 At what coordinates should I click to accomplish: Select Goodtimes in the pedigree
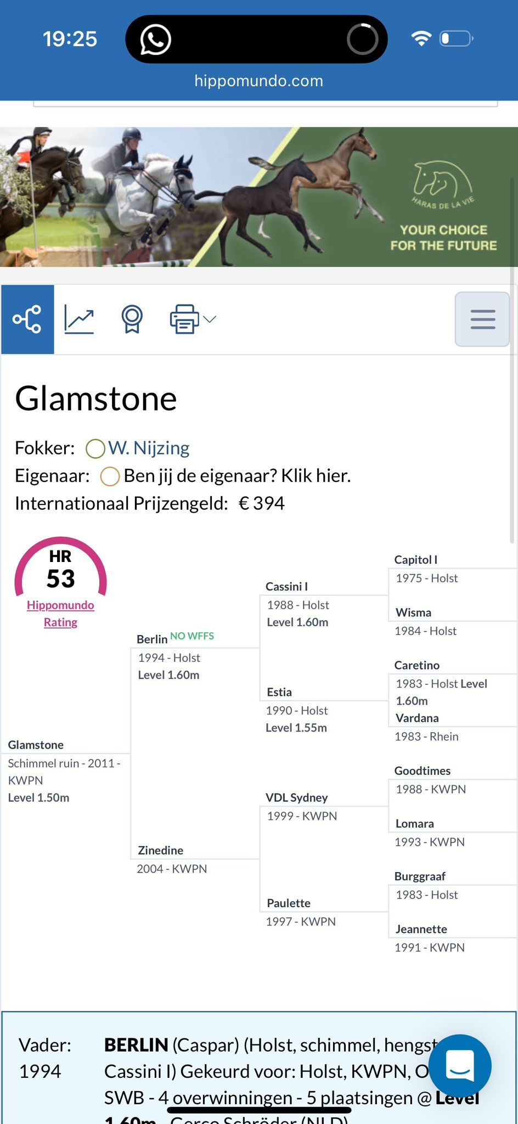coord(423,771)
